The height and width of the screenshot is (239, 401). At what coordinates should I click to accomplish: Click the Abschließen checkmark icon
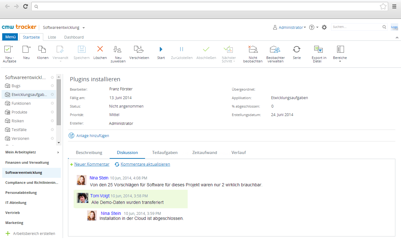click(206, 49)
